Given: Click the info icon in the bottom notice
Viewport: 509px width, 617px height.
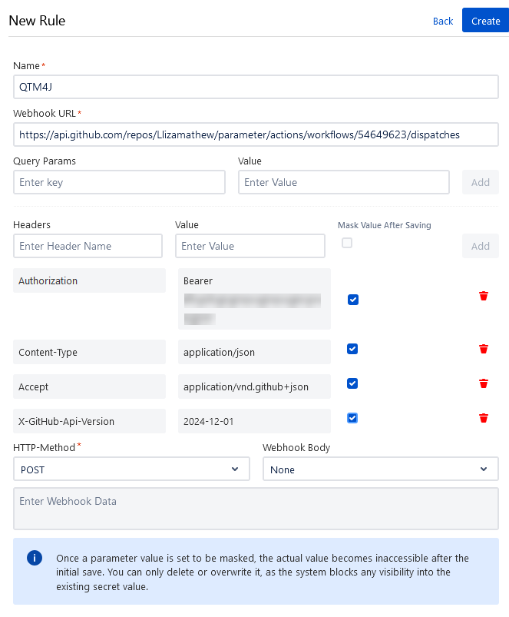Looking at the screenshot, I should [x=34, y=558].
